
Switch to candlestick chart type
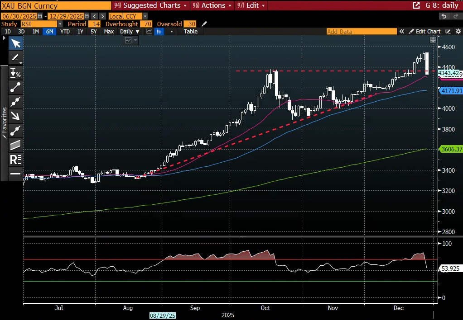[x=159, y=32]
